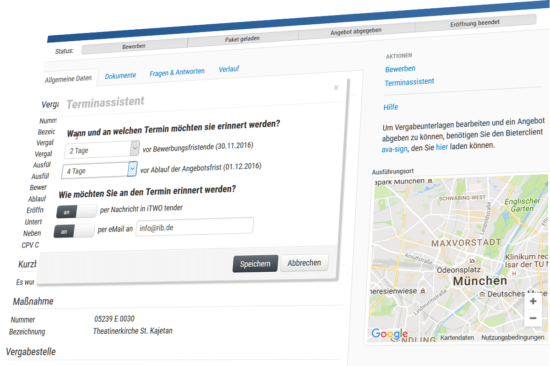The width and height of the screenshot is (550, 366).
Task: Click the MAXVORSTADT label on the map
Action: click(467, 242)
